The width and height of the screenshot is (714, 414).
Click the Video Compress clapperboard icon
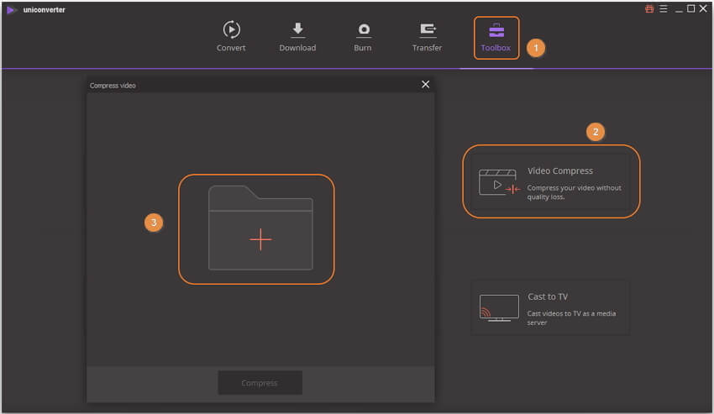click(x=499, y=182)
